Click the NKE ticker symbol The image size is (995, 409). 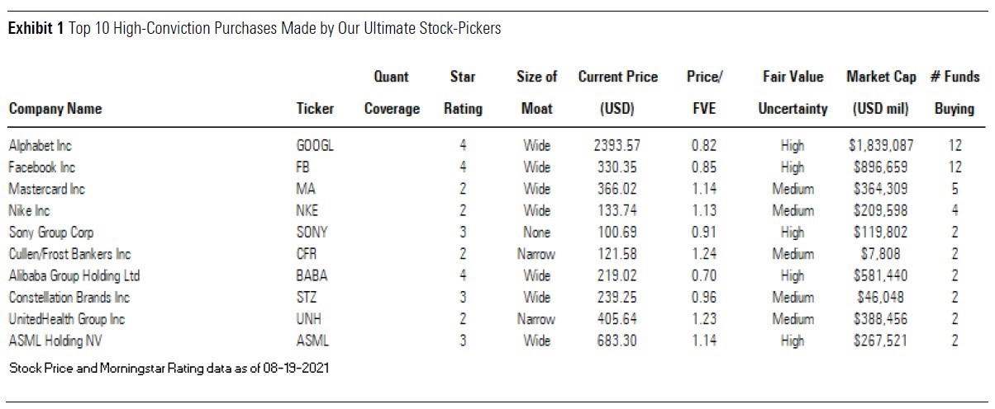pos(307,210)
